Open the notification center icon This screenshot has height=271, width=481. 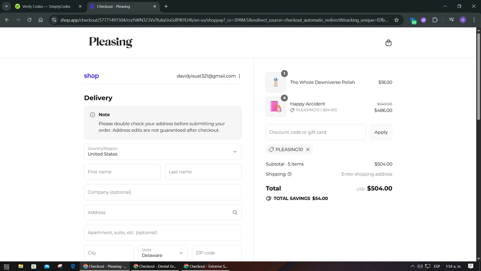pos(471,267)
